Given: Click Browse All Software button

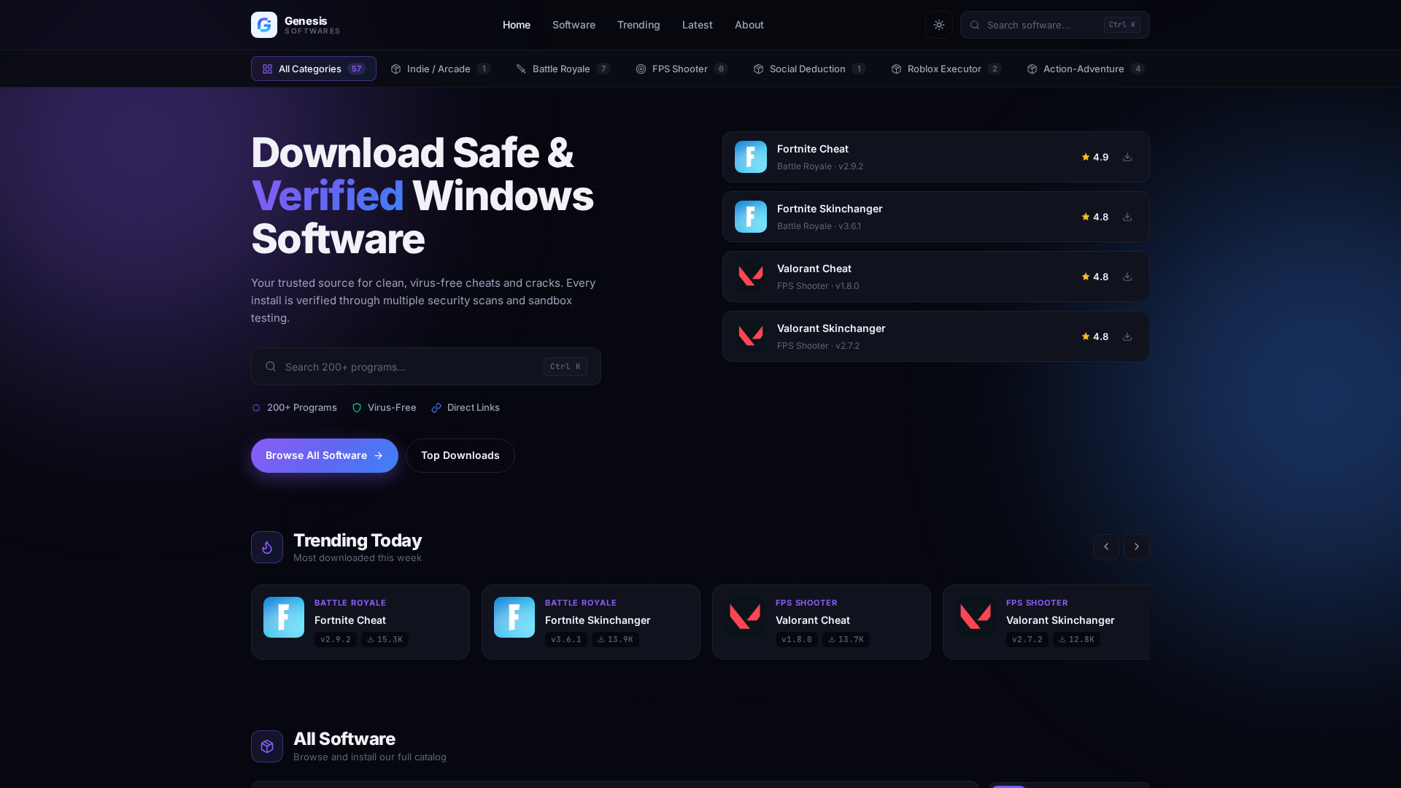Looking at the screenshot, I should coord(325,455).
